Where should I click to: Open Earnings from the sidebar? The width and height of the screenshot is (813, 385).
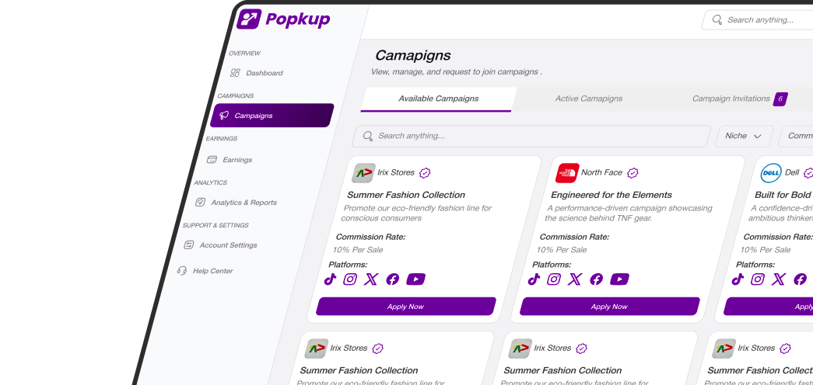(x=231, y=160)
